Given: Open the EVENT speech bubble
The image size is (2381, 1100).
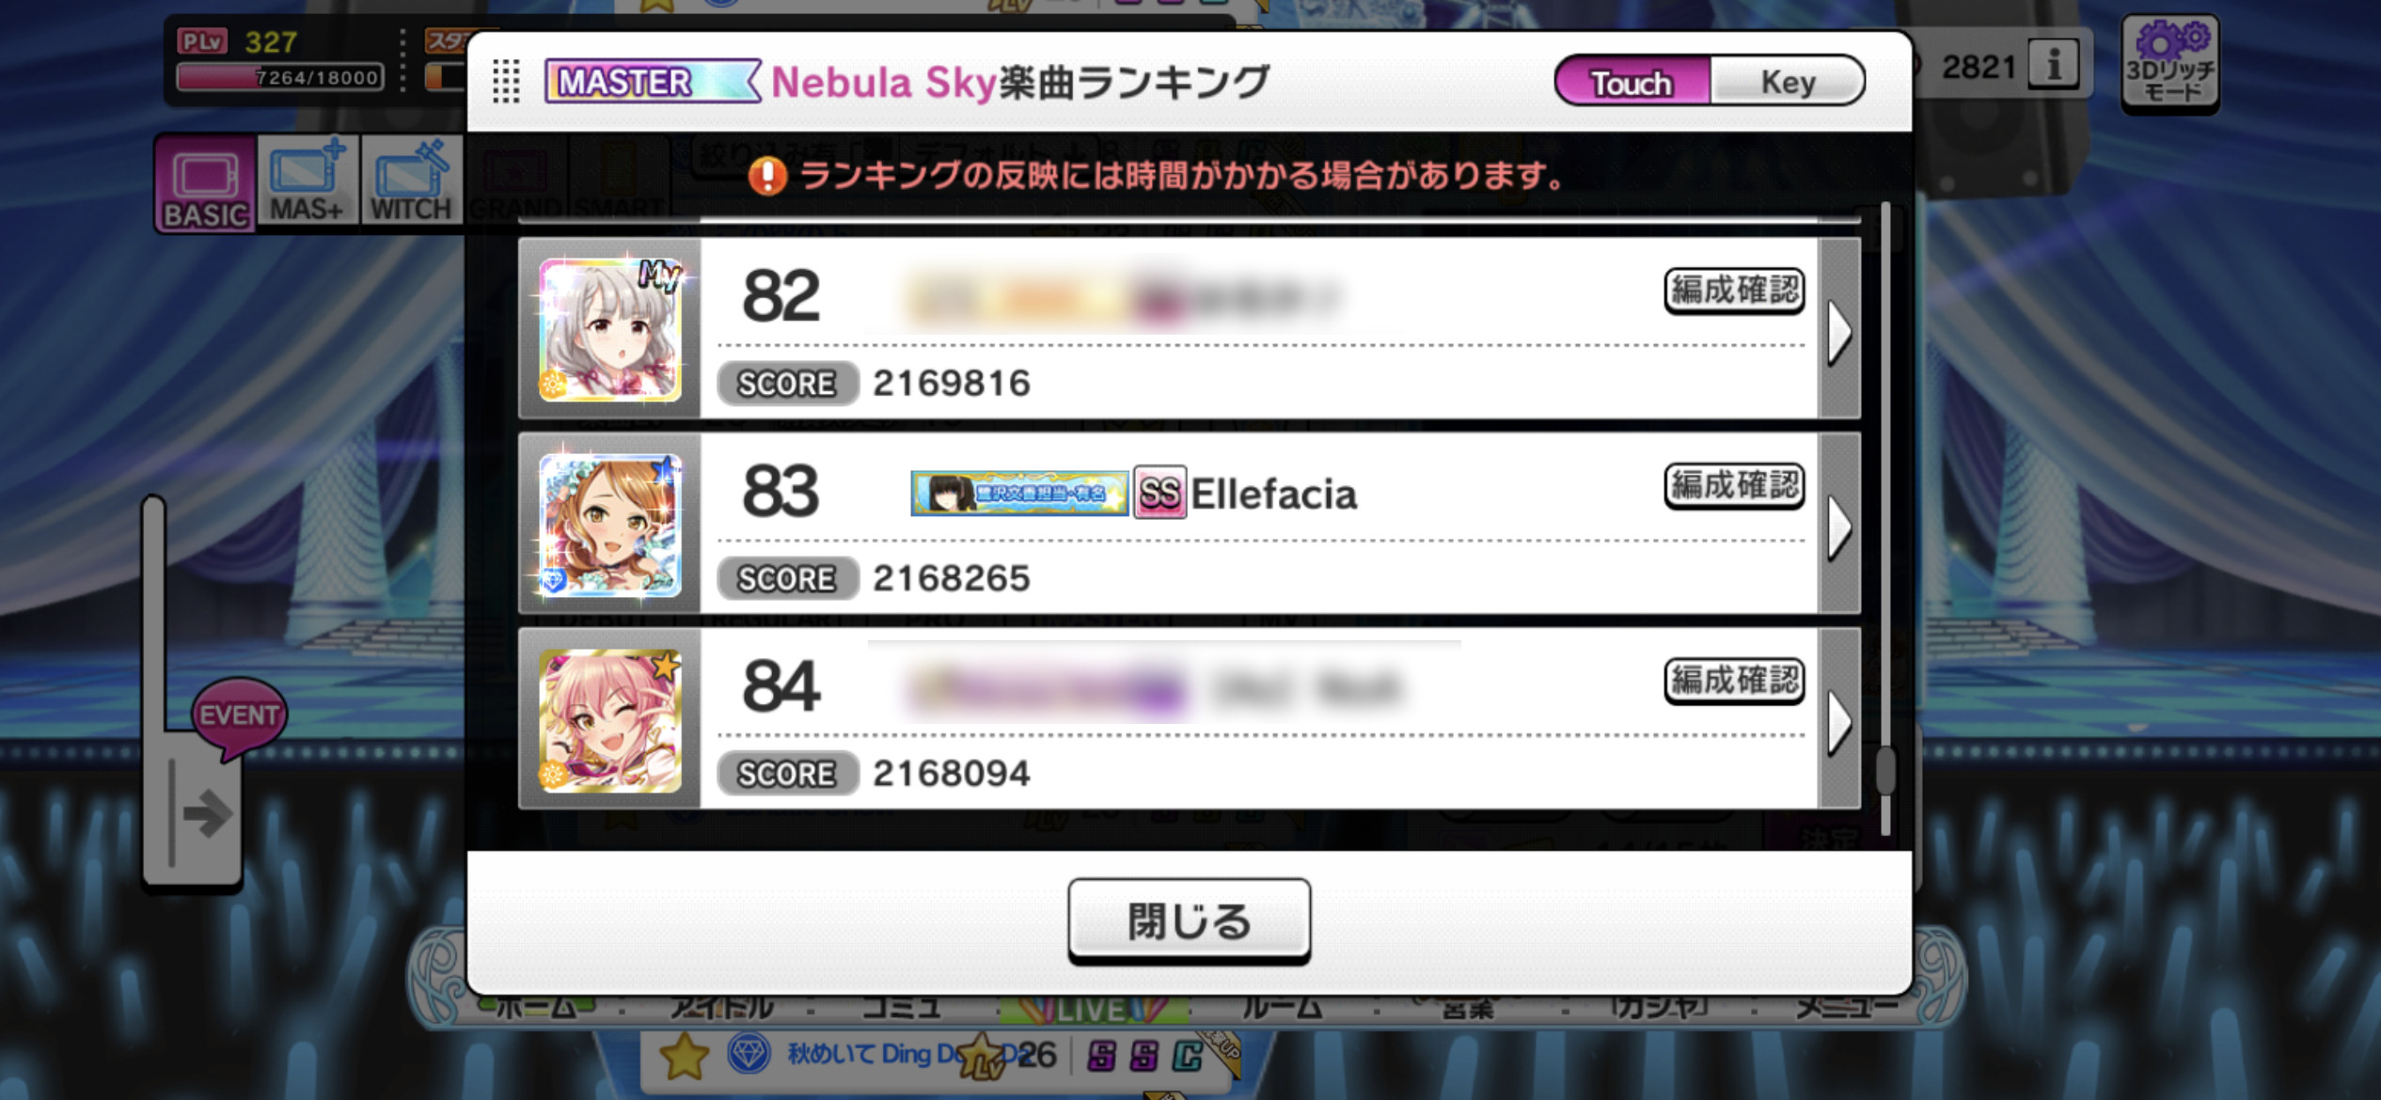Looking at the screenshot, I should [239, 716].
